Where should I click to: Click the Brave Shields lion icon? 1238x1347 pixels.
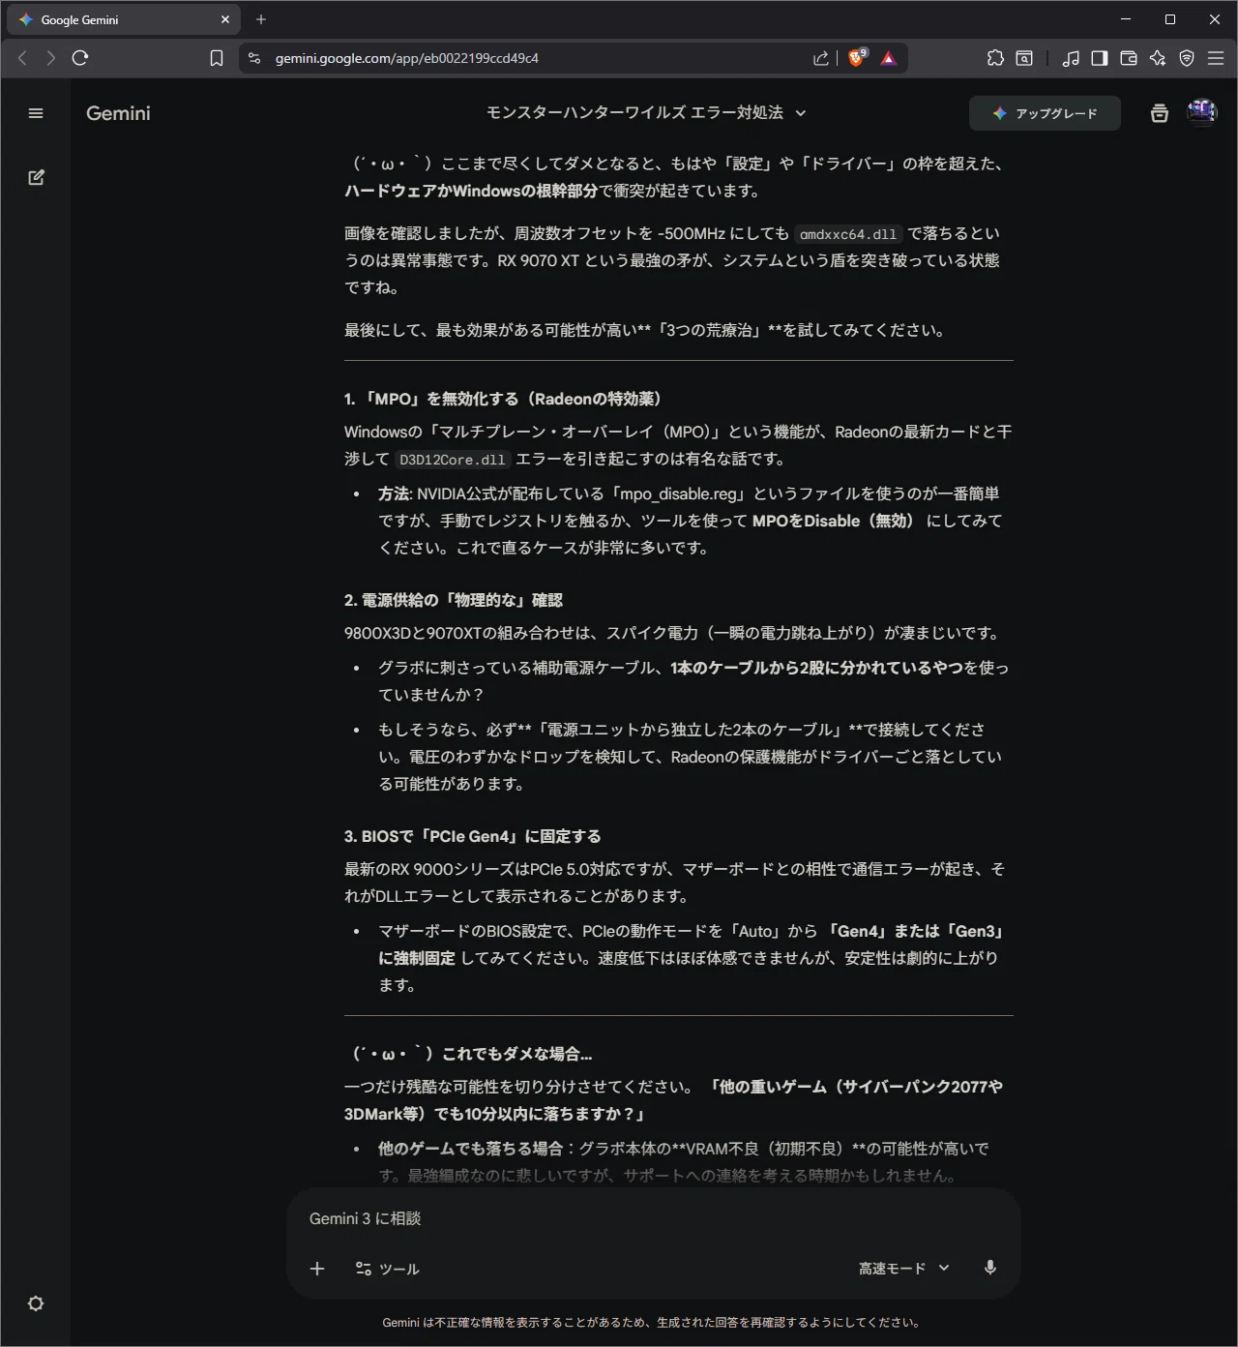[x=856, y=58]
